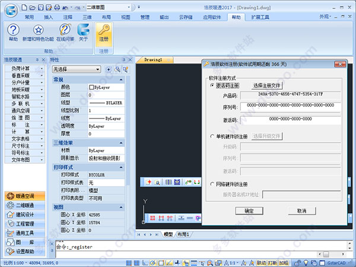Open the GstarCAD application menu logo

coord(11,10)
